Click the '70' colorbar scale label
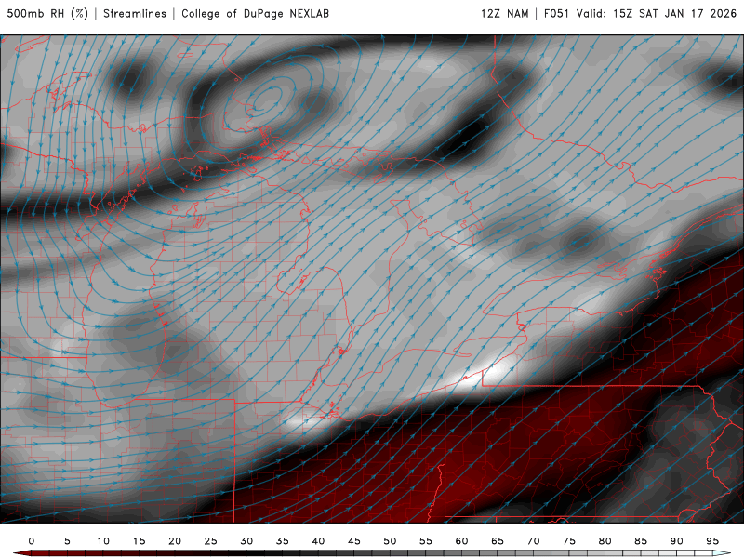 533,541
